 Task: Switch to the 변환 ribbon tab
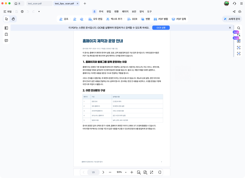point(116,11)
